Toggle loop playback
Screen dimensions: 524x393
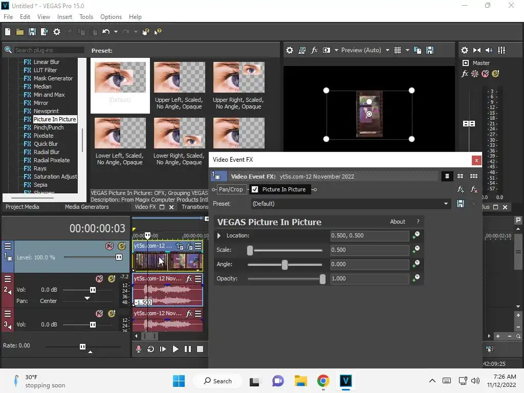(151, 349)
